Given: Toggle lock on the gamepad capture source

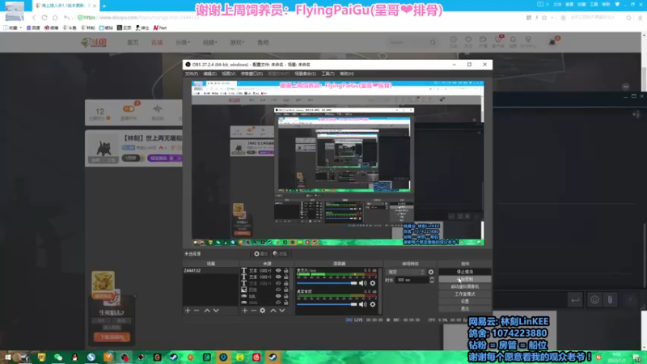Looking at the screenshot, I should coord(286,303).
